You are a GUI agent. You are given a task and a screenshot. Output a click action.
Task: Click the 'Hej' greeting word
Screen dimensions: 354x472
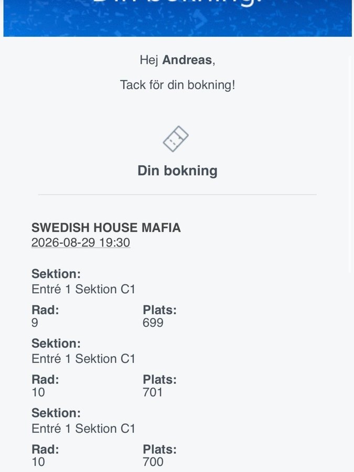[x=149, y=60]
